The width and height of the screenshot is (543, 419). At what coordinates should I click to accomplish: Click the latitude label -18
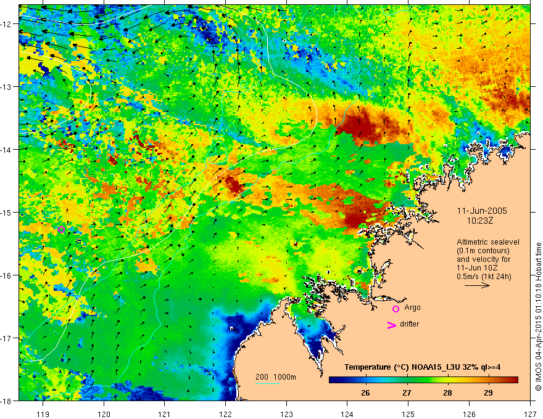tap(6, 401)
